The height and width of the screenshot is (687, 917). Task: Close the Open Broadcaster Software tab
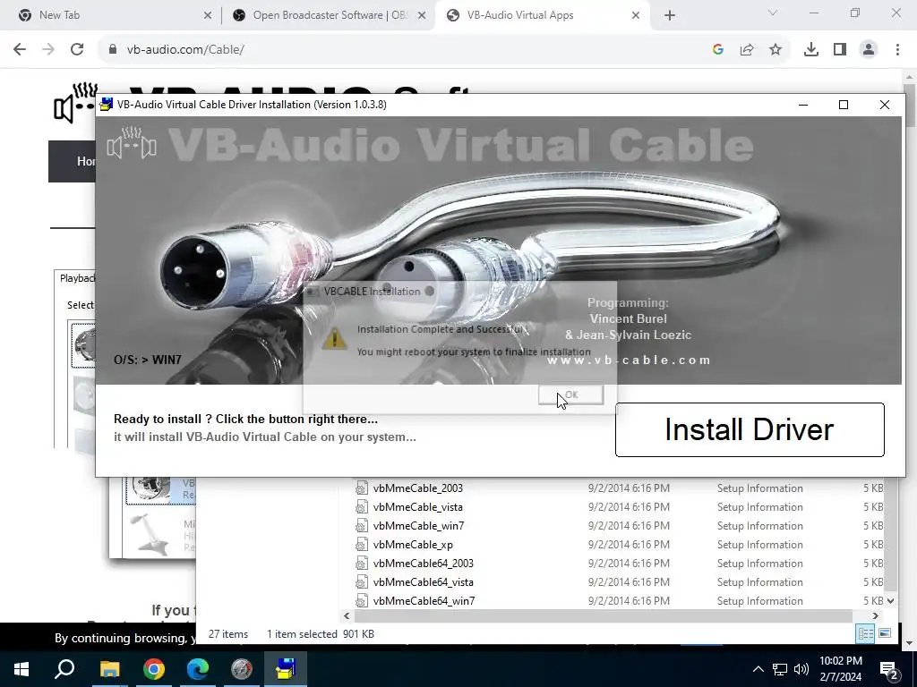(422, 15)
